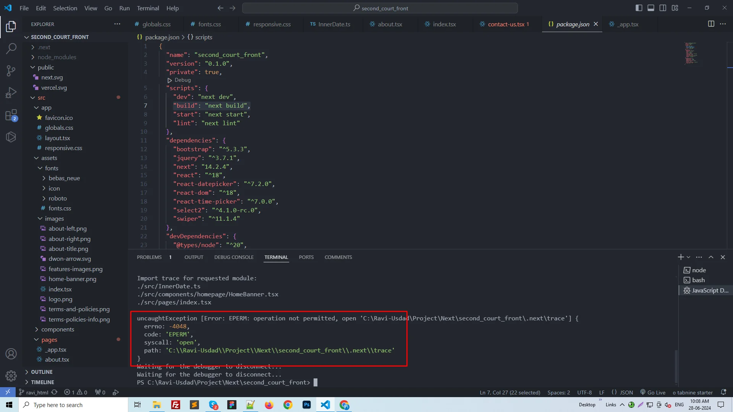The height and width of the screenshot is (412, 733).
Task: Toggle primary side bar visibility
Action: [x=639, y=8]
